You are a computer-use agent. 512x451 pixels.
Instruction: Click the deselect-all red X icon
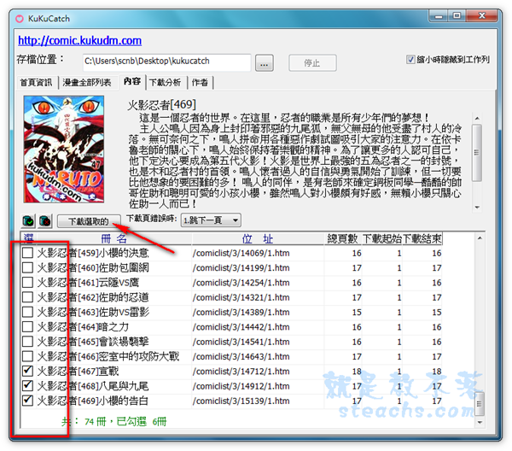click(44, 221)
